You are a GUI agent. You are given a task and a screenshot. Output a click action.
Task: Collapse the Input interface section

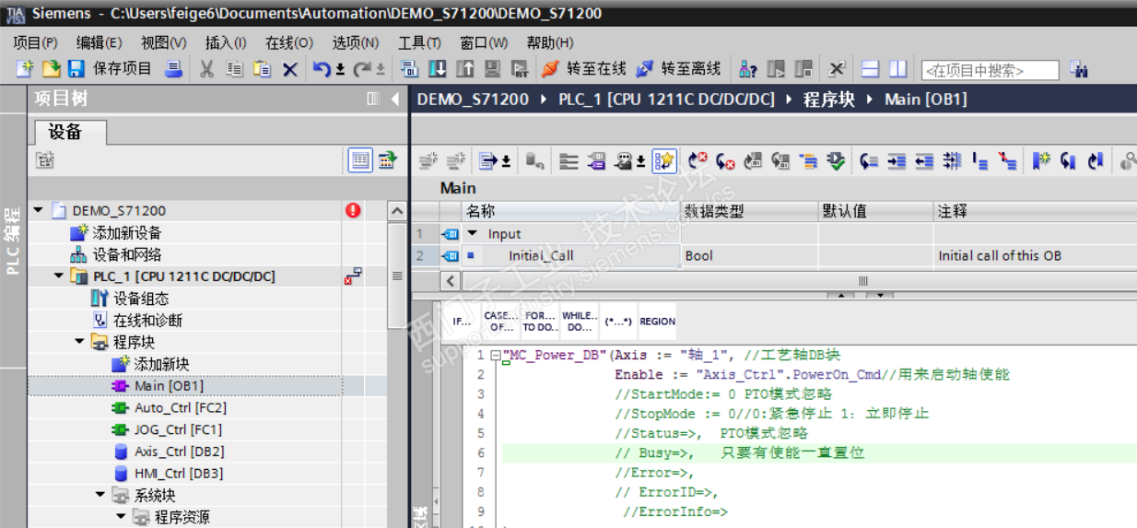[x=472, y=234]
